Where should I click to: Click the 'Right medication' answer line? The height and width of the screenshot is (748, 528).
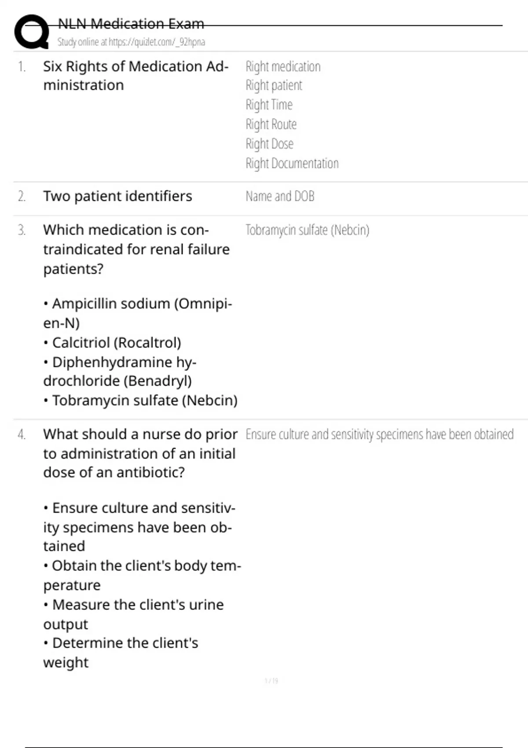(x=283, y=66)
